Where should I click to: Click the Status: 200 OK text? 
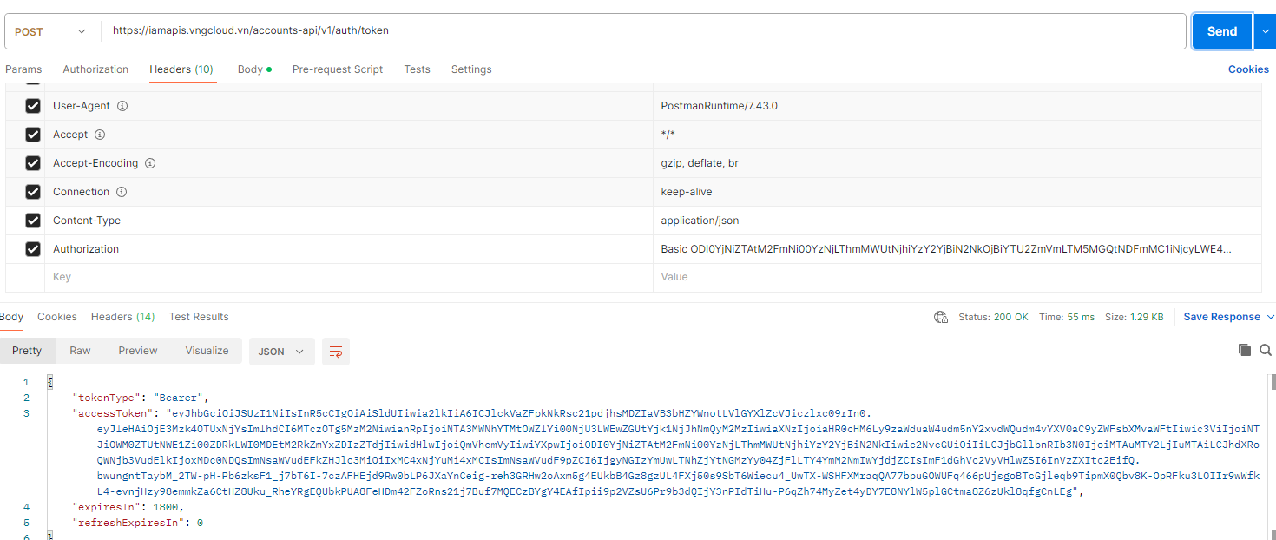[x=993, y=317]
